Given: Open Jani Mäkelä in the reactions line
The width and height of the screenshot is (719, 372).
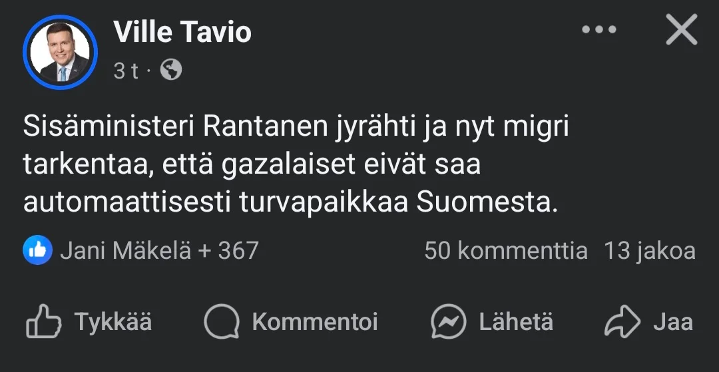Looking at the screenshot, I should [x=125, y=251].
